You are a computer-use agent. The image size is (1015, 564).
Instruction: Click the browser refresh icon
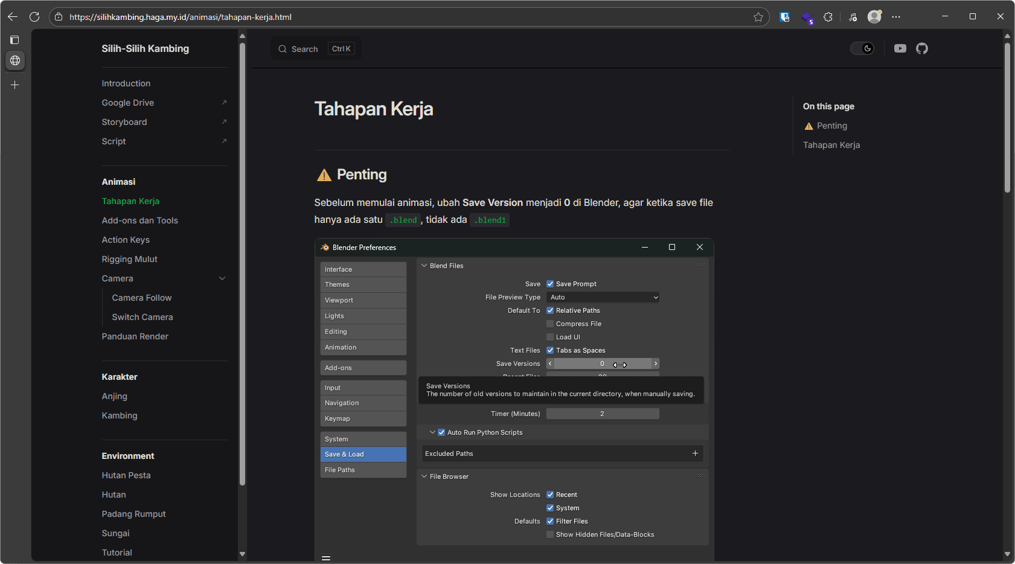[34, 17]
